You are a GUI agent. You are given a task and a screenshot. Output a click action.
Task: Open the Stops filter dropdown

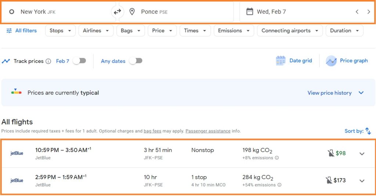coord(60,31)
